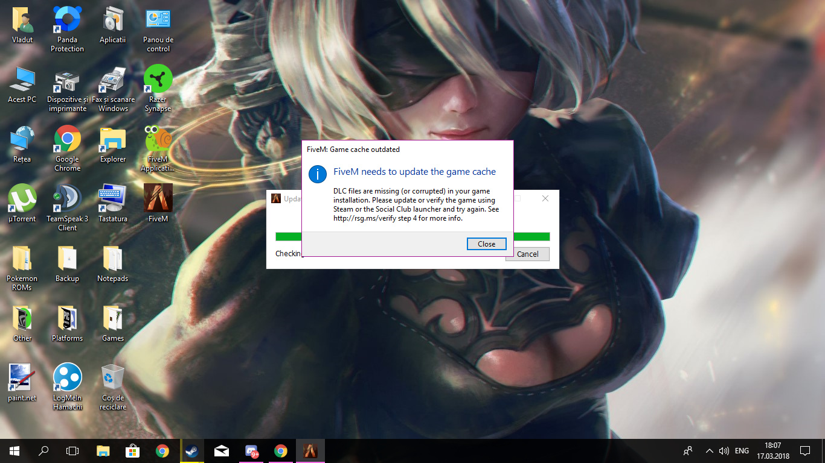Open the volume control in tray
The width and height of the screenshot is (825, 463).
pos(724,451)
